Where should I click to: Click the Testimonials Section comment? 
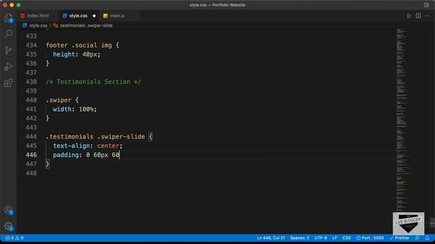[94, 82]
